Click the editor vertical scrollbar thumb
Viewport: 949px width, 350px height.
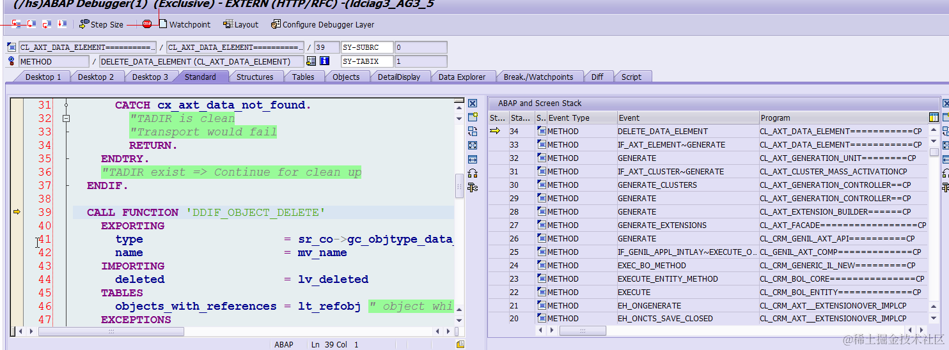(x=459, y=186)
